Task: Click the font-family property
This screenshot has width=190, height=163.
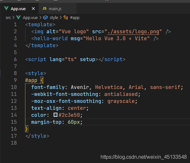Action: [x=48, y=87]
